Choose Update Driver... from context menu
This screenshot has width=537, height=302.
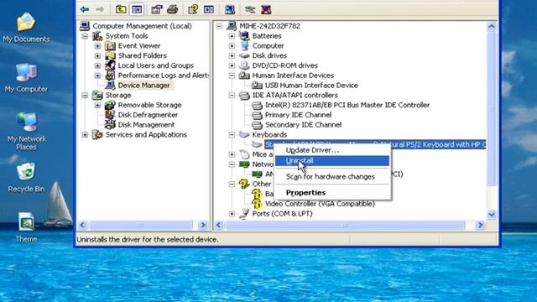pos(332,150)
